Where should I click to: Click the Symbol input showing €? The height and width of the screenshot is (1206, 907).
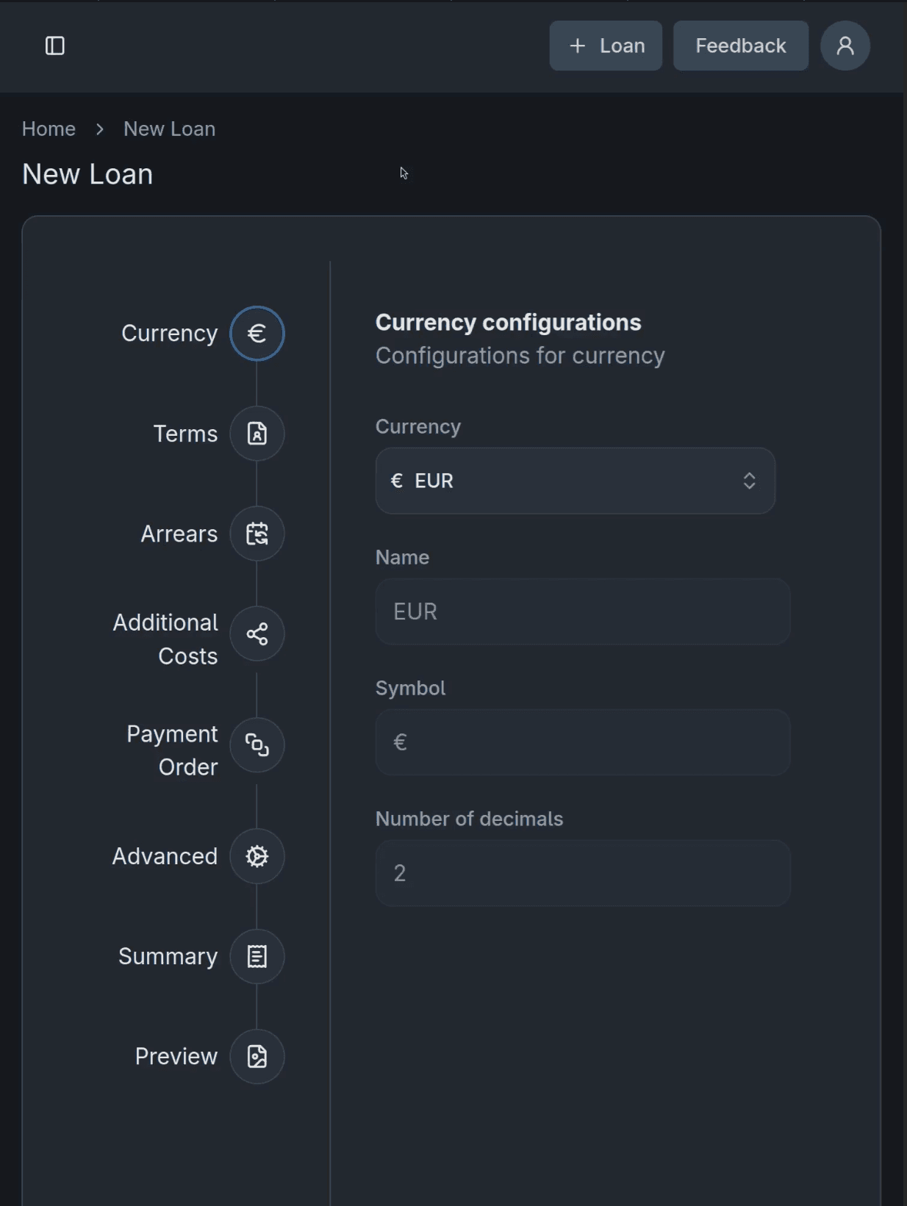click(x=582, y=742)
